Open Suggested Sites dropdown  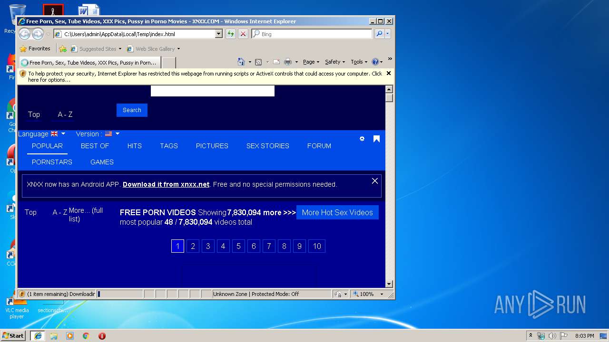click(120, 48)
